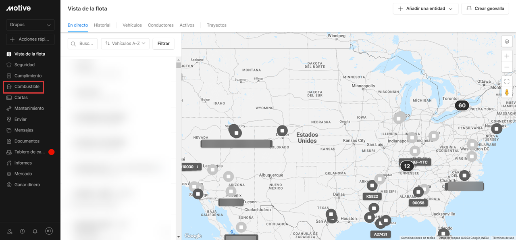Viewport: 516px width, 240px height.
Task: Open the help question mark icon
Action: (23, 231)
